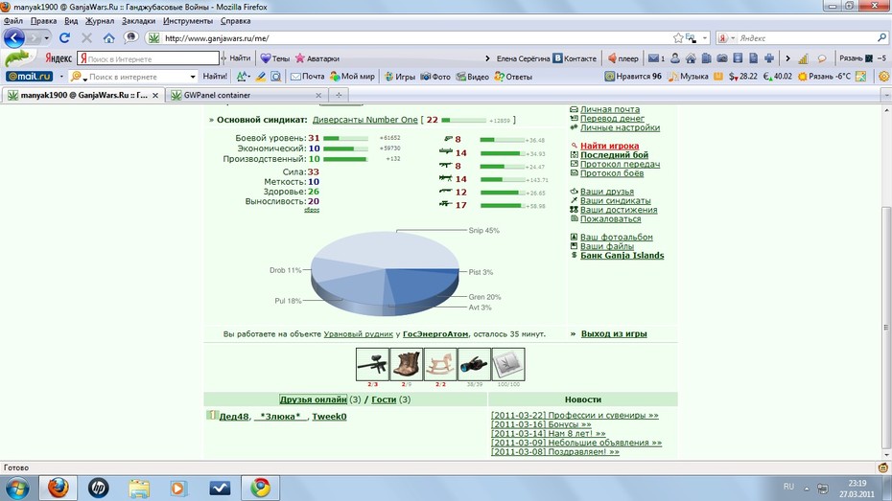
Task: Open a new tab with plus button
Action: [339, 95]
